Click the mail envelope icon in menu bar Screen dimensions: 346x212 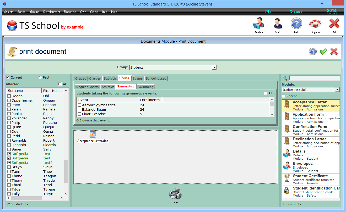pos(267,12)
